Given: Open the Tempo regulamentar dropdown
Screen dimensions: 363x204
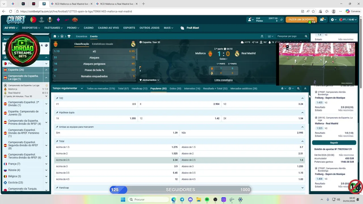Looking at the screenshot, I should pyautogui.click(x=67, y=88).
